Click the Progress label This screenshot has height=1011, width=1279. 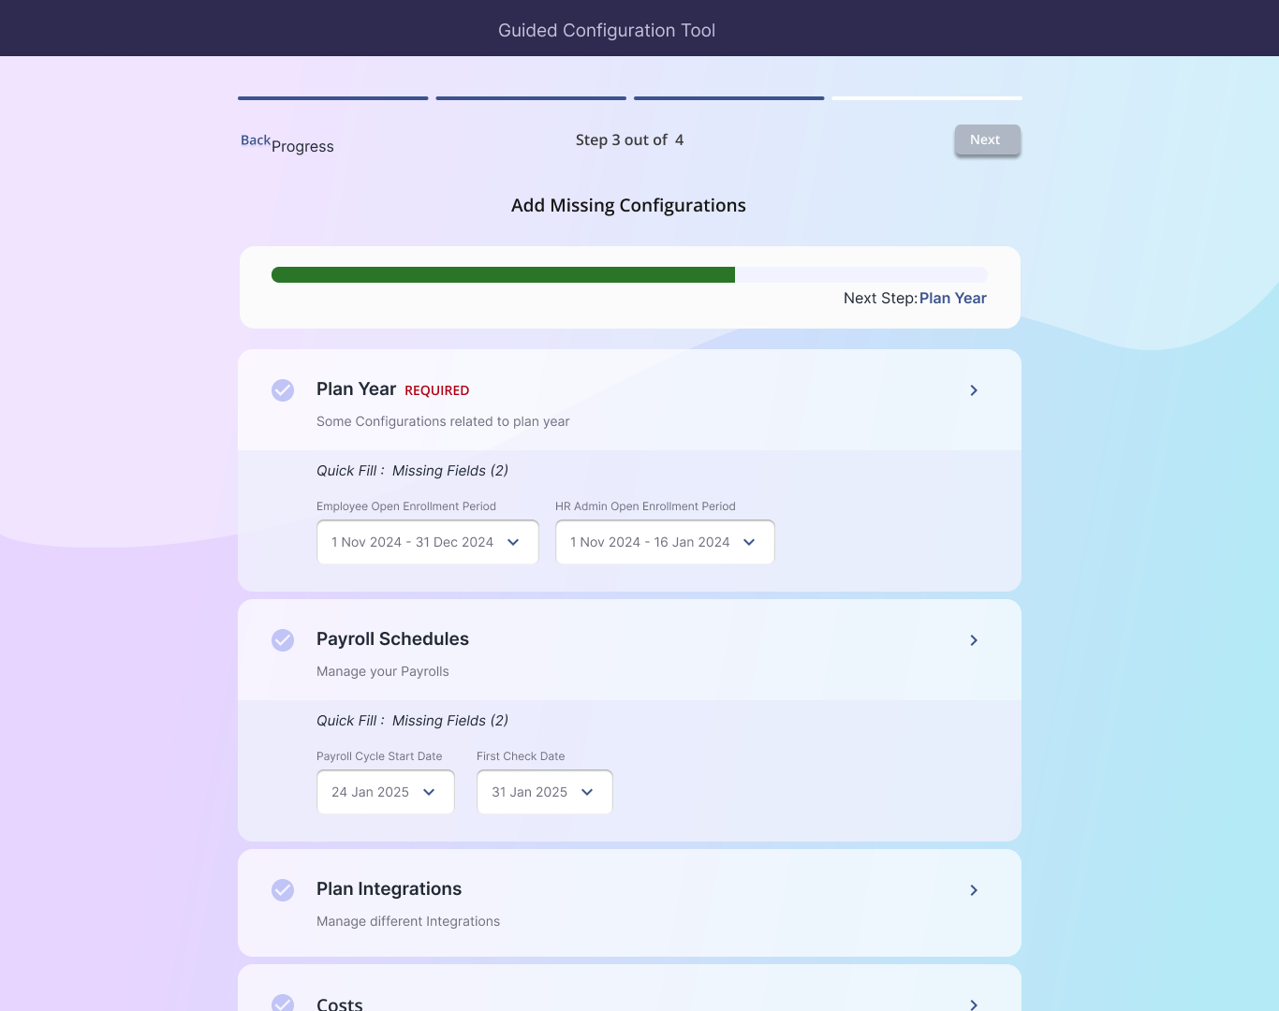point(302,147)
